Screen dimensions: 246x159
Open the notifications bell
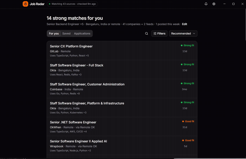pos(206,4)
